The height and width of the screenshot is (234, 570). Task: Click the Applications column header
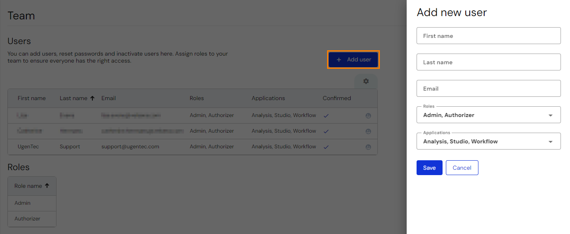268,98
